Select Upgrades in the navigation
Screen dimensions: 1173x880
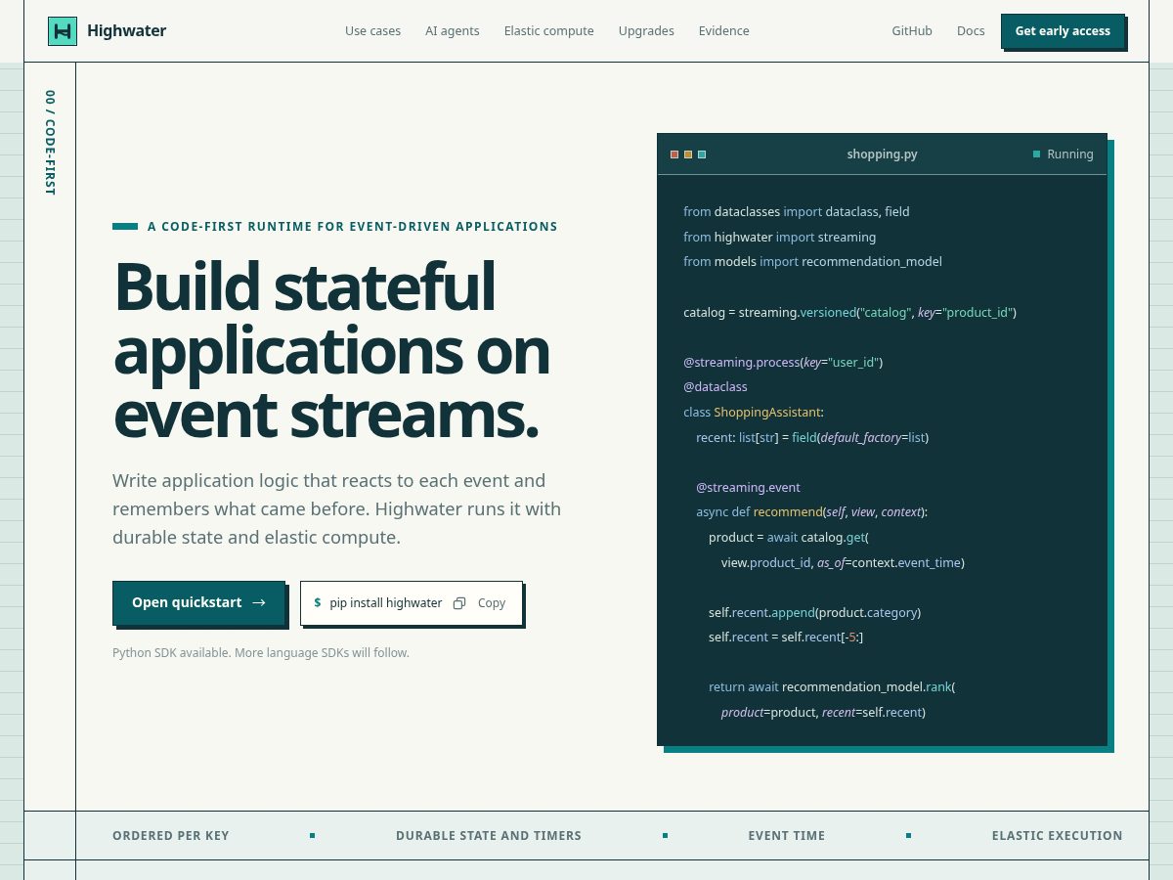[x=646, y=31]
